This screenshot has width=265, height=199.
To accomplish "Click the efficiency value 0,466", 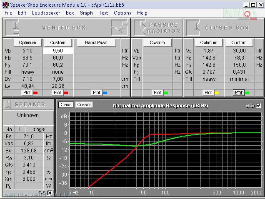I will pos(29,172).
